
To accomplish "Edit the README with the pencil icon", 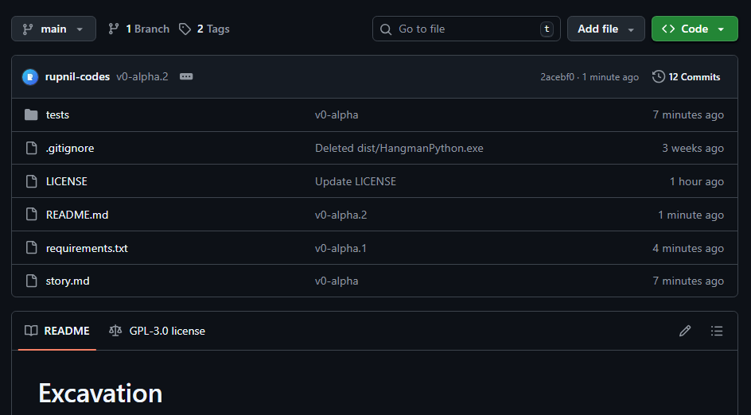I will click(x=685, y=331).
